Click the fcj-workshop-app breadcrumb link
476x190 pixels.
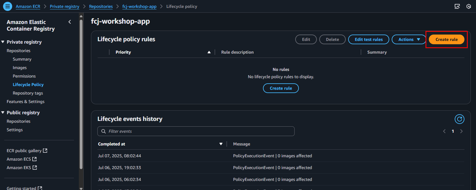point(139,6)
